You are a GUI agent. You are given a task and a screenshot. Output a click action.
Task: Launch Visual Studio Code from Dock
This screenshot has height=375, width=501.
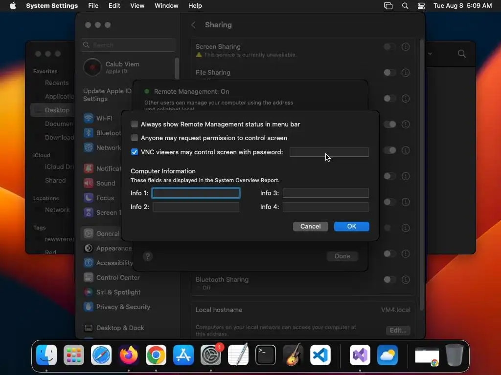click(x=320, y=355)
